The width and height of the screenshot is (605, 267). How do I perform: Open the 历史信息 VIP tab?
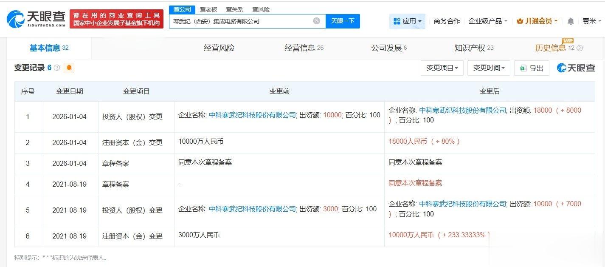coord(554,48)
